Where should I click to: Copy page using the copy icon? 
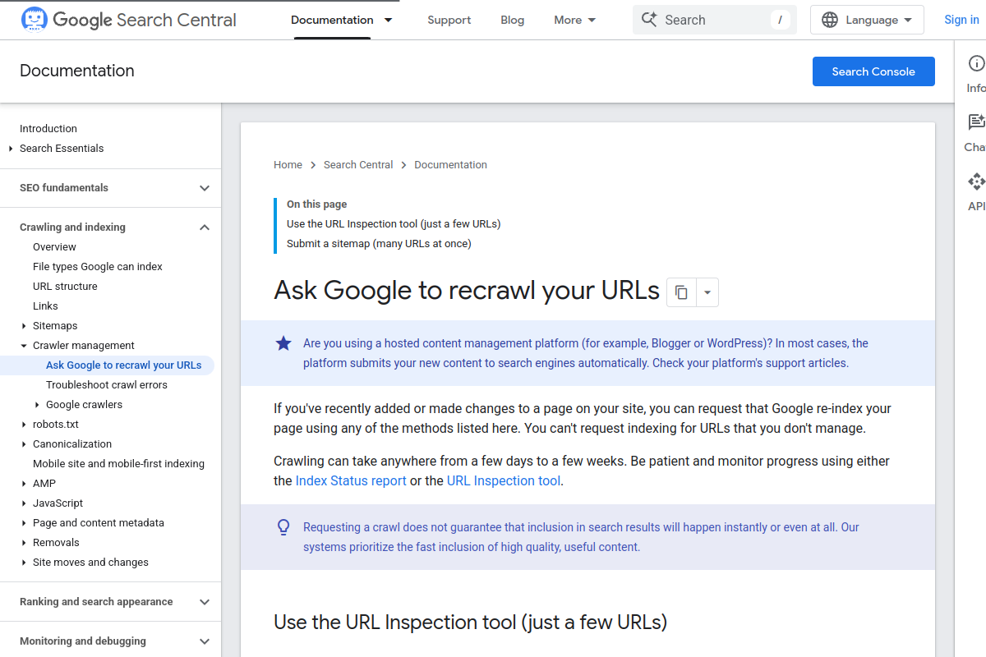point(681,292)
